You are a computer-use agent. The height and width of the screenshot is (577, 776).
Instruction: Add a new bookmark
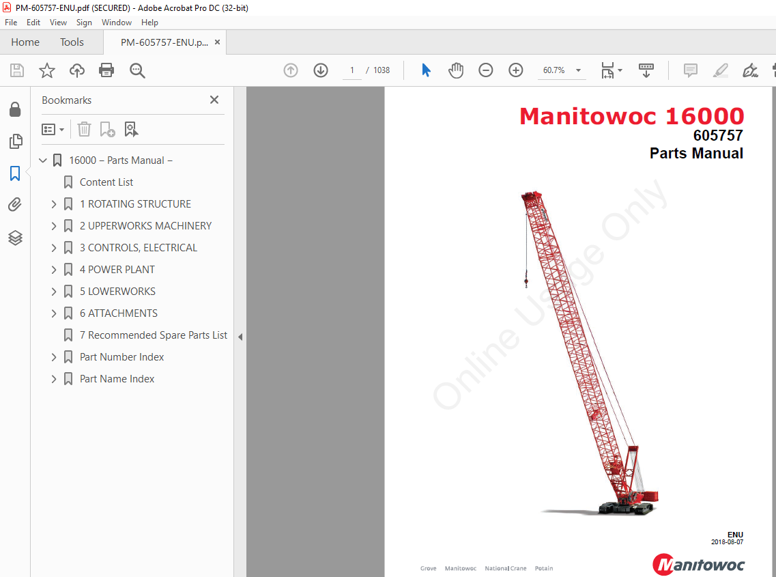click(107, 129)
